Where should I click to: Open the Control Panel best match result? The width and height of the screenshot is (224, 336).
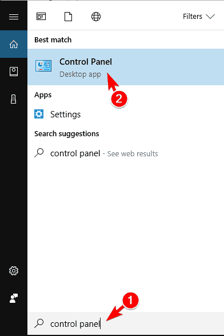[126, 67]
